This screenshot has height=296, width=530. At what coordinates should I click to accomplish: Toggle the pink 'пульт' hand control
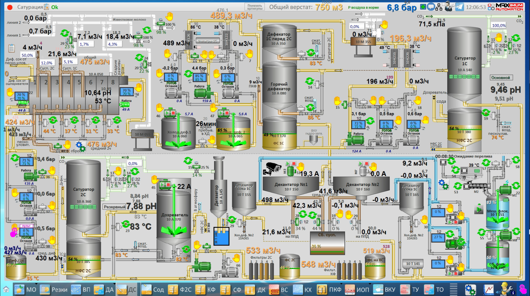coord(14,232)
